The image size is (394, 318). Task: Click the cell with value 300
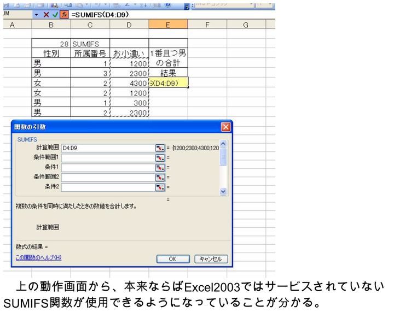tap(129, 103)
